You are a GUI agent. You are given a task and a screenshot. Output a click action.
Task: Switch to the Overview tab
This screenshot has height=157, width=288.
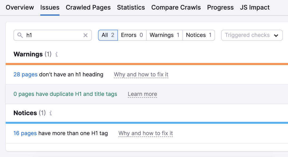(20, 7)
